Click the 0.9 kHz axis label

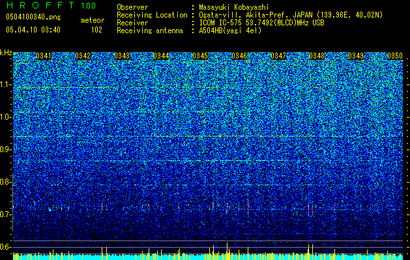click(5, 149)
